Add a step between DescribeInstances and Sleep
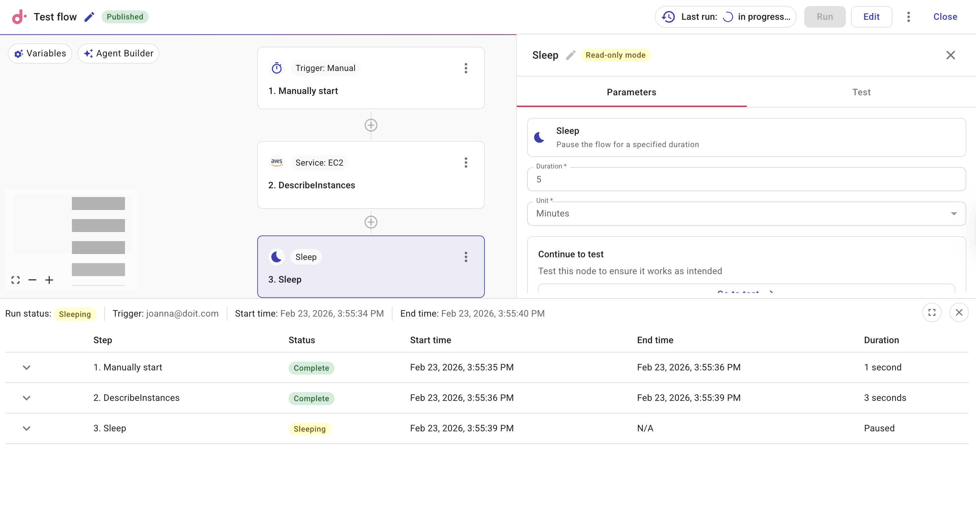The height and width of the screenshot is (512, 976). [370, 222]
